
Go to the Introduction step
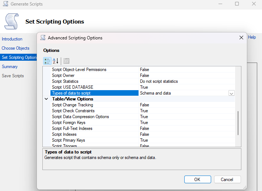[12, 39]
